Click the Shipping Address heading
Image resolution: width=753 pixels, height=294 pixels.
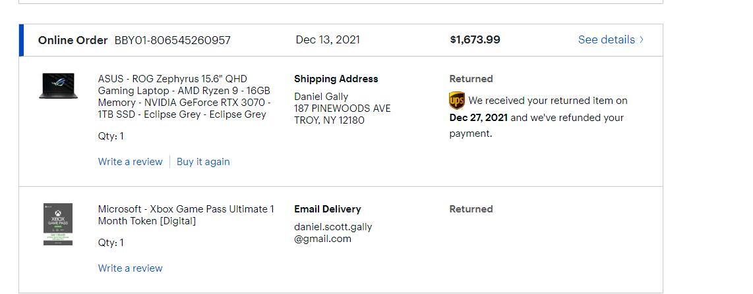tap(336, 79)
